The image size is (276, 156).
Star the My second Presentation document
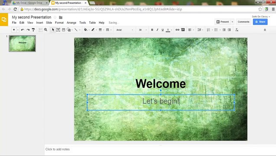click(x=55, y=17)
